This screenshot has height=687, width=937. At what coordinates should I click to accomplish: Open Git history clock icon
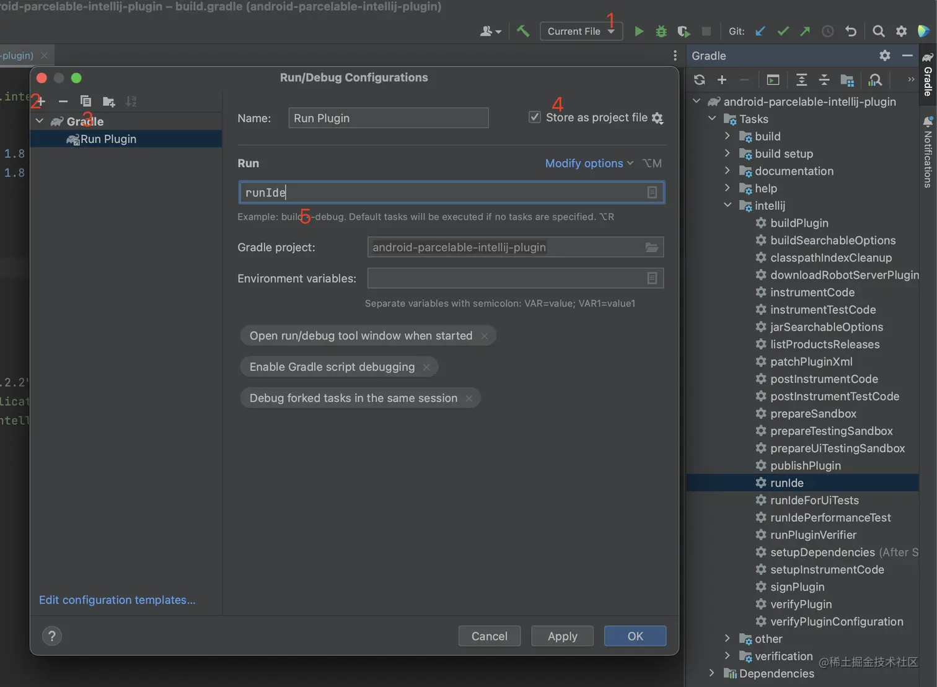click(x=827, y=31)
